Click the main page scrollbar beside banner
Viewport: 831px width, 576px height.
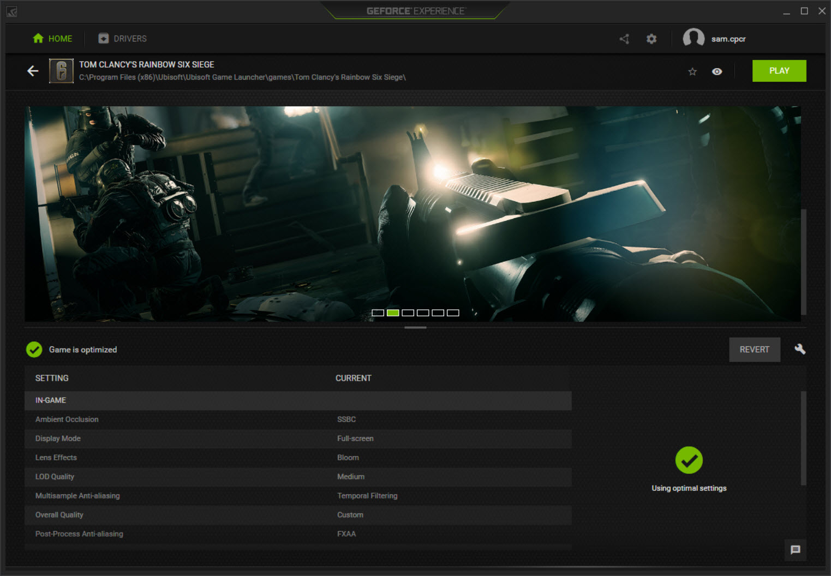[803, 262]
